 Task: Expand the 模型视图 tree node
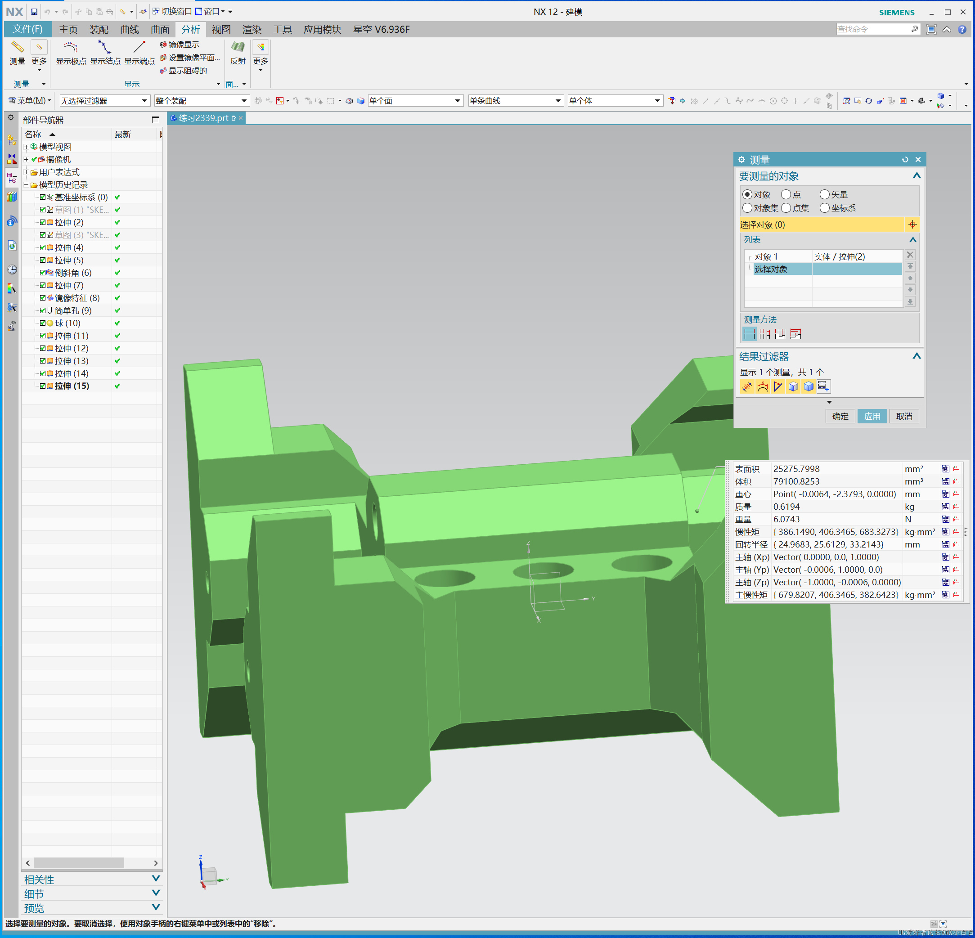[x=27, y=147]
